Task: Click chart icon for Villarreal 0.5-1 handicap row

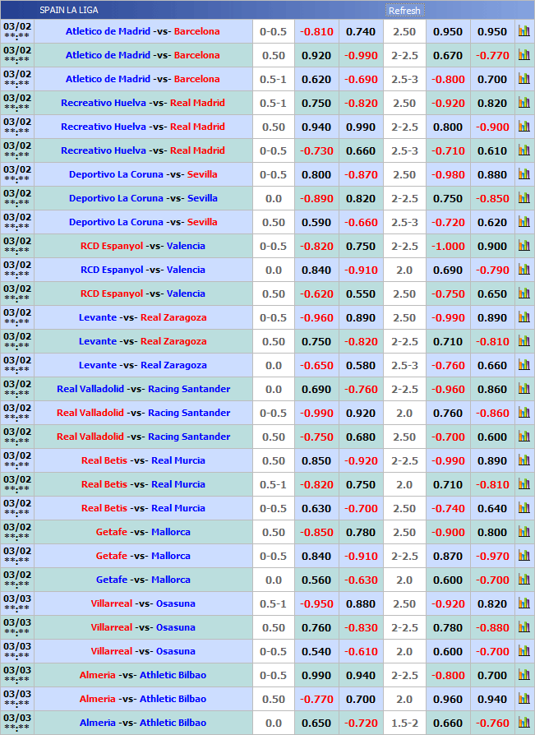Action: 523,603
